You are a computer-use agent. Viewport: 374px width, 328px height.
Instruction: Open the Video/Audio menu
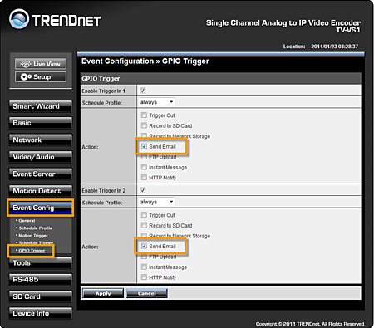40,157
